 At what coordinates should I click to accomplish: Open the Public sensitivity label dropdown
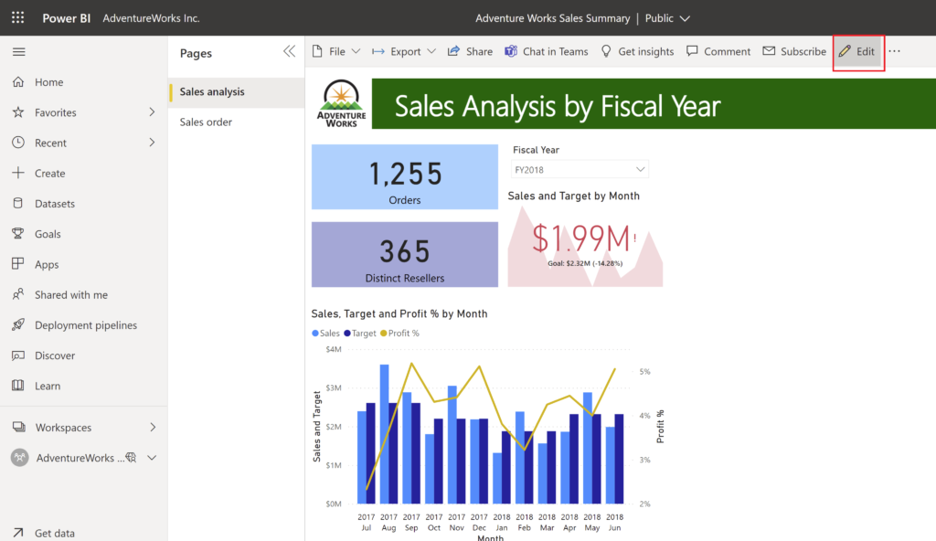click(667, 18)
